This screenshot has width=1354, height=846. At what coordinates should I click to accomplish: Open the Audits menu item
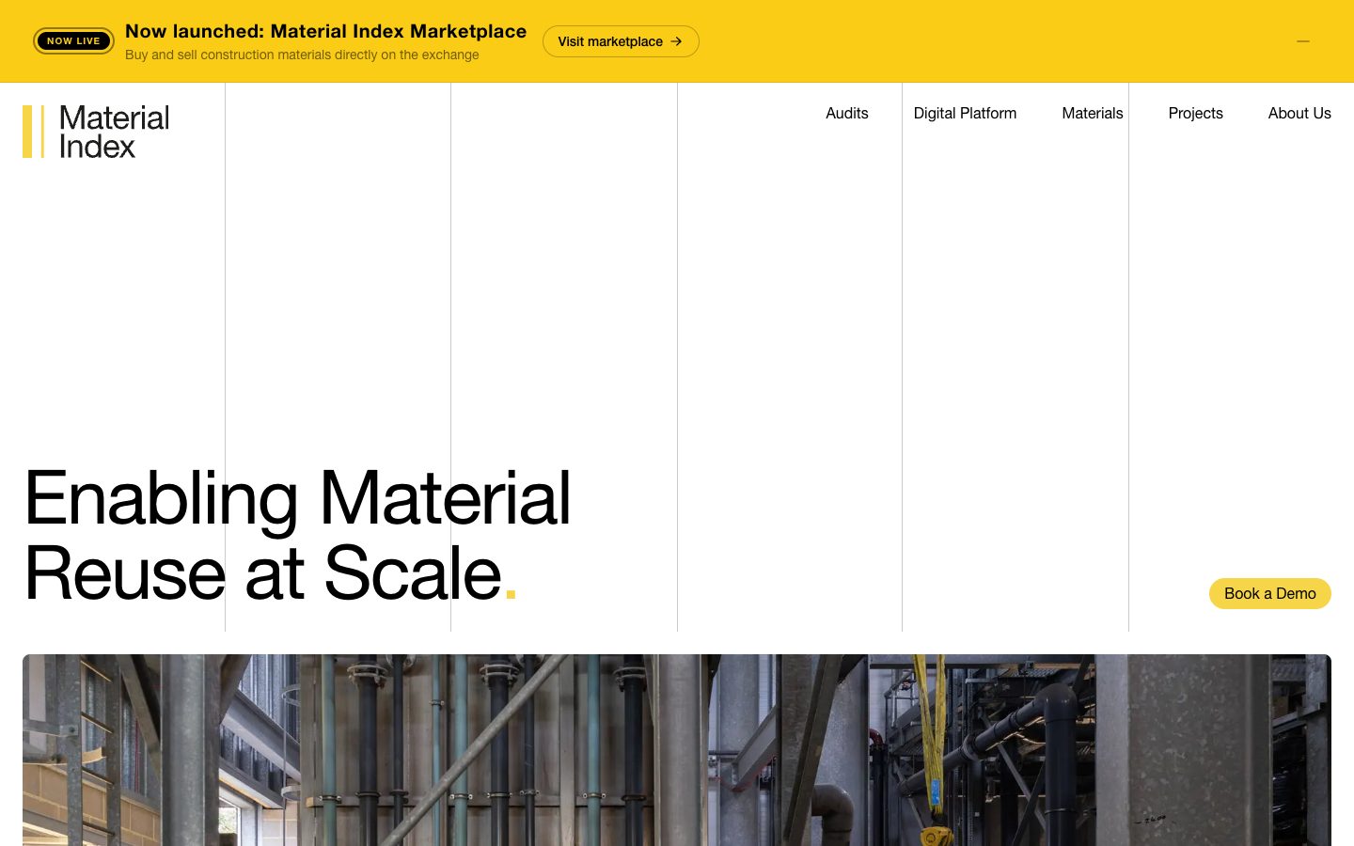point(847,113)
